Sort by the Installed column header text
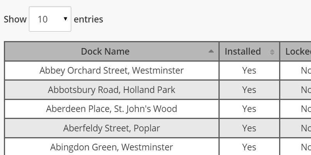Image resolution: width=311 pixels, height=155 pixels. (243, 52)
